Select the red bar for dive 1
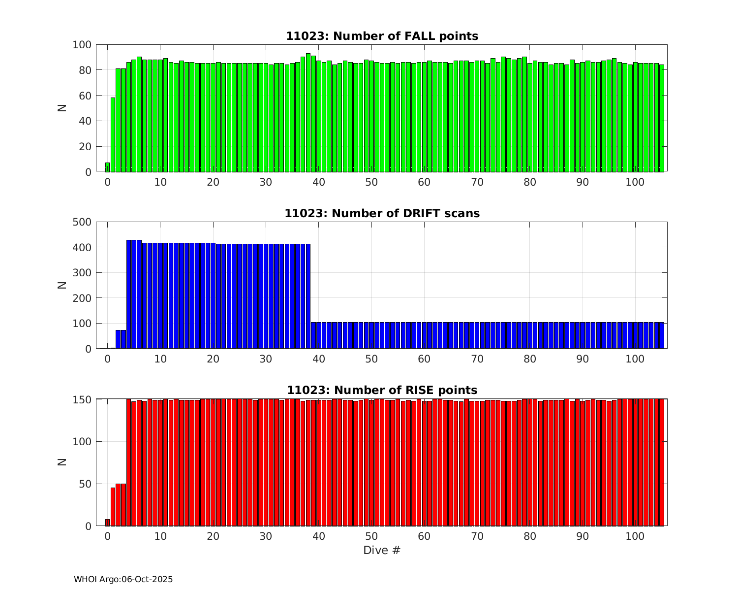The image size is (738, 591). tap(113, 507)
